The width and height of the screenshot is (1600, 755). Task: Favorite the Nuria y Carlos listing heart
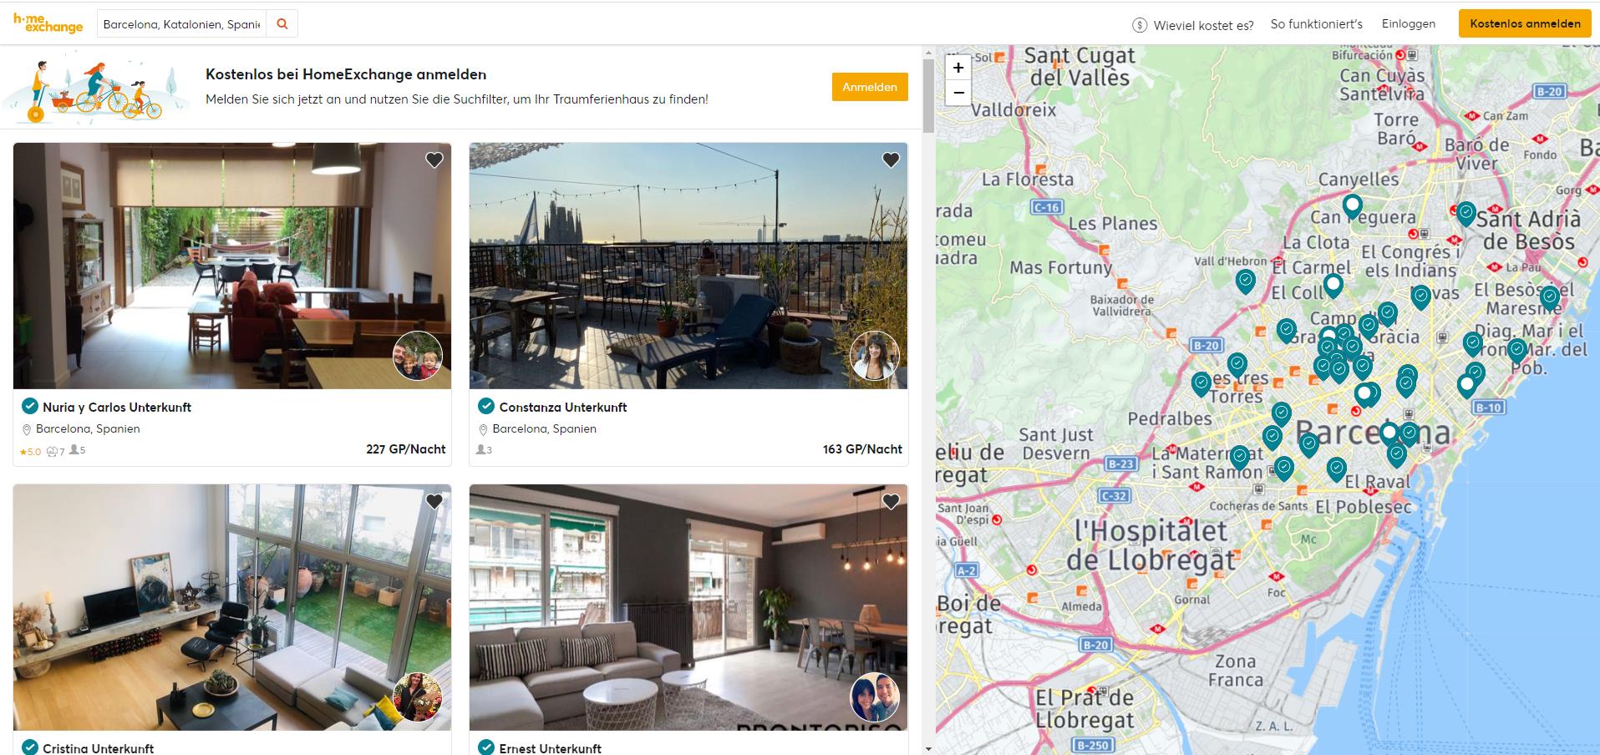434,160
